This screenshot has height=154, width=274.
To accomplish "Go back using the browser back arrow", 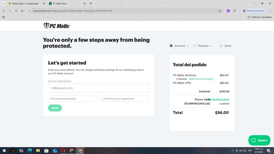I will click(4, 11).
